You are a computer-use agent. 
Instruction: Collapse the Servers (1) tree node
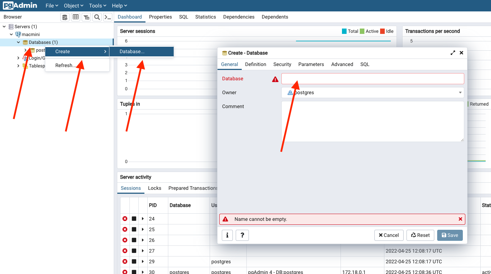point(4,27)
